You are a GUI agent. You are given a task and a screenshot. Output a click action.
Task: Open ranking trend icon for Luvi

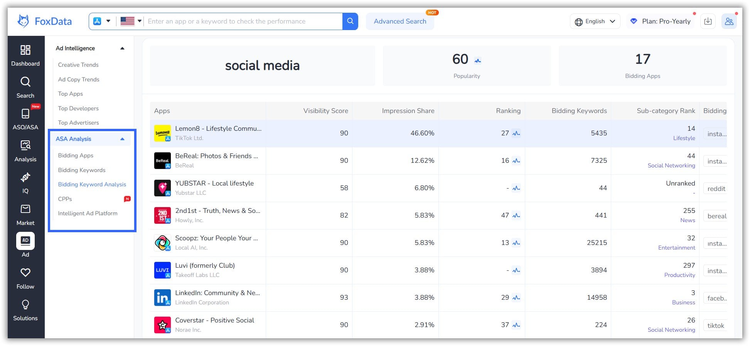(516, 270)
